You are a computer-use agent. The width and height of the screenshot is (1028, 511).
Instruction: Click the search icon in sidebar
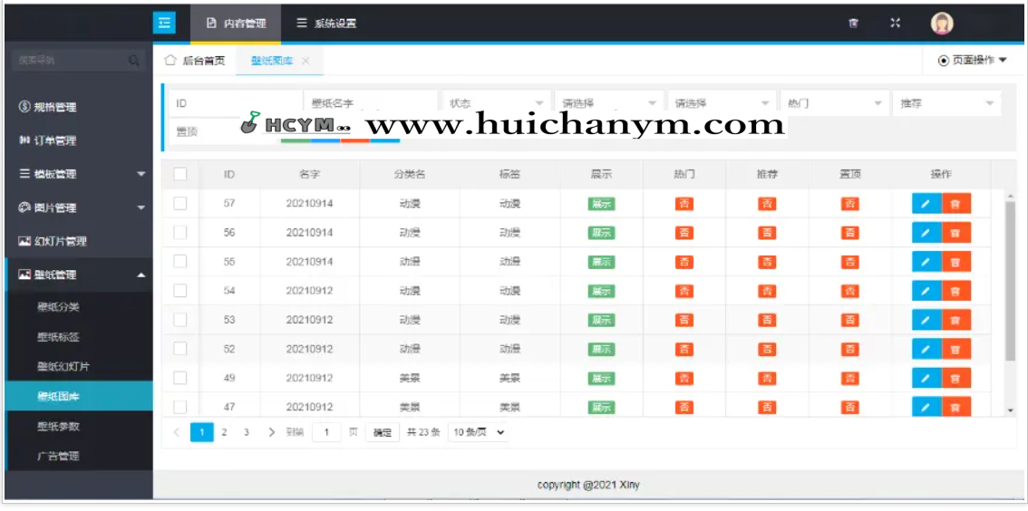tap(134, 61)
